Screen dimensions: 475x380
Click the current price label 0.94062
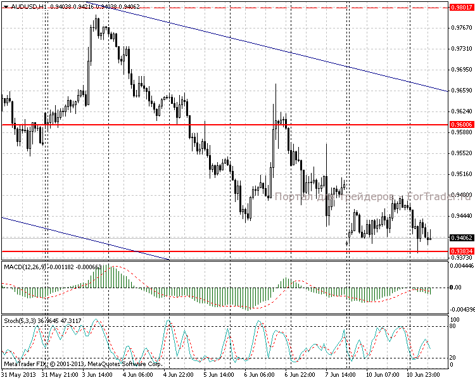[x=462, y=238]
